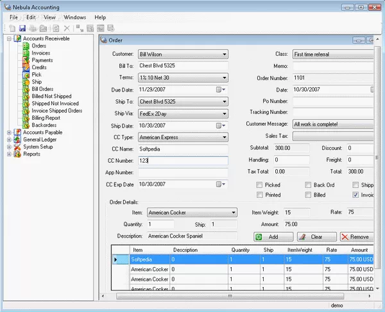Click the blue floppy disk Save icon
The width and height of the screenshot is (385, 312).
coord(22,28)
